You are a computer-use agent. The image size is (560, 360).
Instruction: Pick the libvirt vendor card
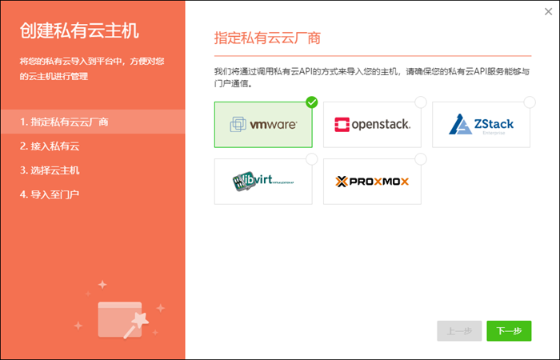[x=263, y=182]
